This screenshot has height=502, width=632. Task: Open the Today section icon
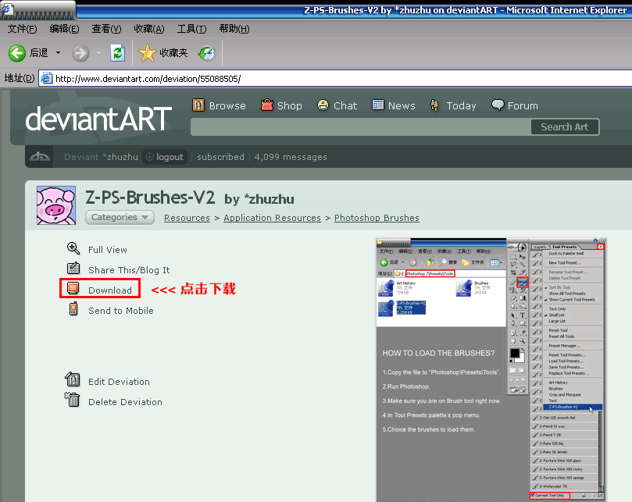[434, 105]
